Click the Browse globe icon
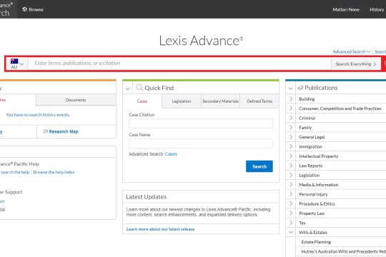The width and height of the screenshot is (386, 257). [x=24, y=9]
